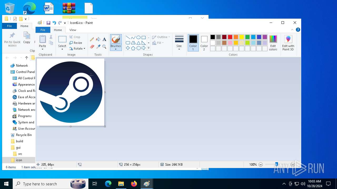Screen dimensions: 337x189
Task: Open Home tab in File Explorer
Action: click(24, 26)
